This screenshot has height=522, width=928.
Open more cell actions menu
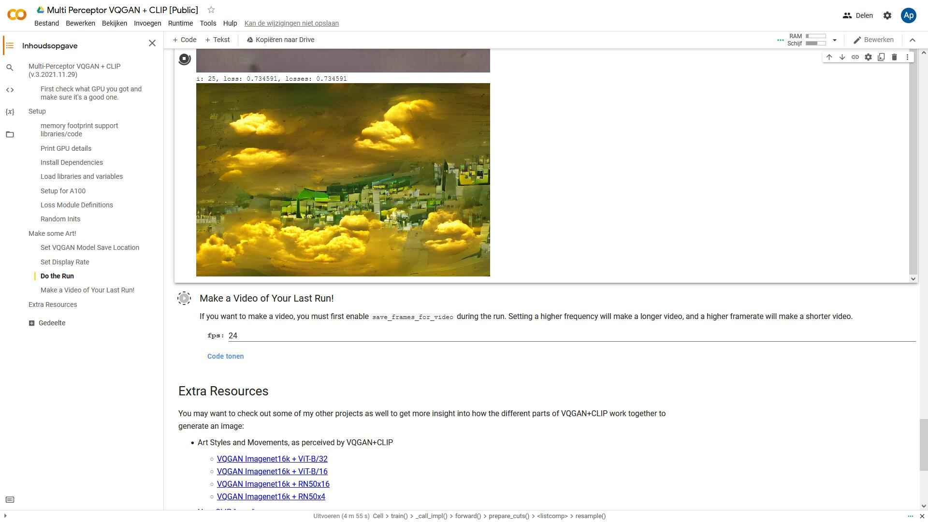[x=907, y=57]
